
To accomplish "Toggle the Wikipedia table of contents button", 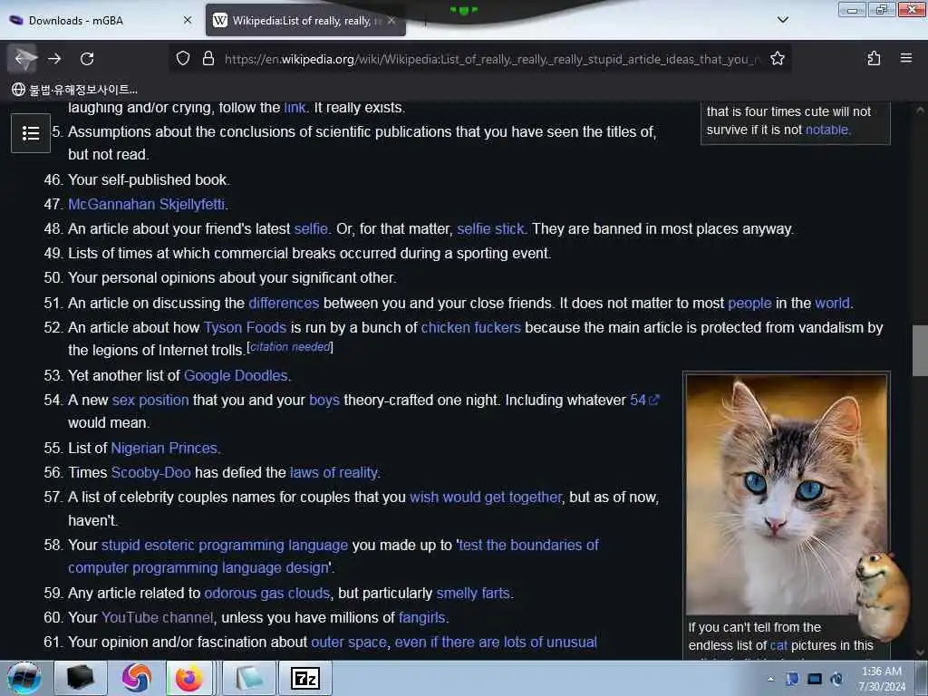I will point(31,133).
